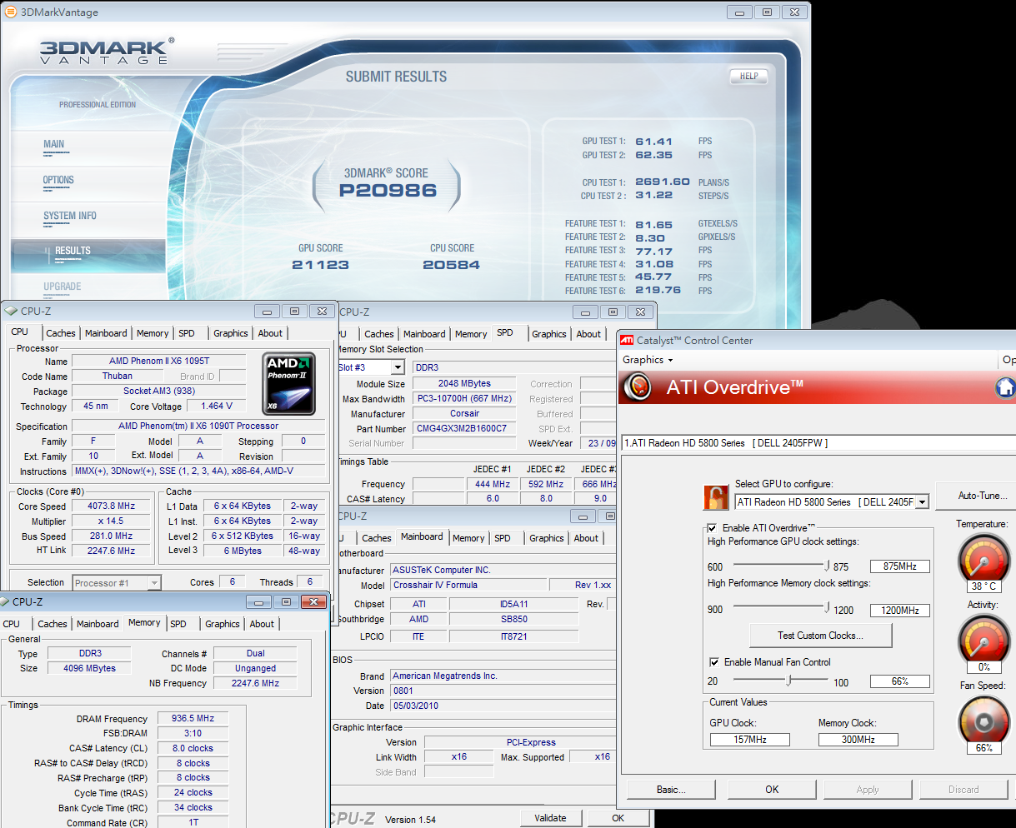The height and width of the screenshot is (828, 1016).
Task: Click the CPU-Z green title icon in CPU window
Action: click(11, 311)
